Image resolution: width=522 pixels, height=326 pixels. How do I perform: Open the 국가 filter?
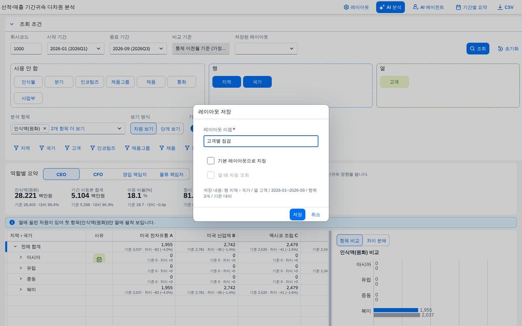(47, 148)
